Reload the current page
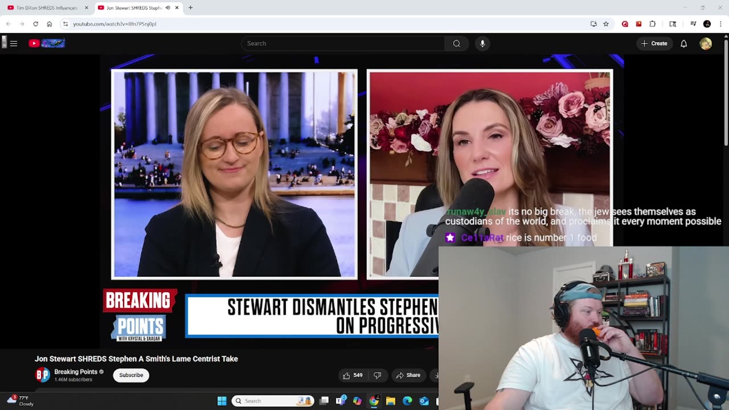 pos(35,24)
